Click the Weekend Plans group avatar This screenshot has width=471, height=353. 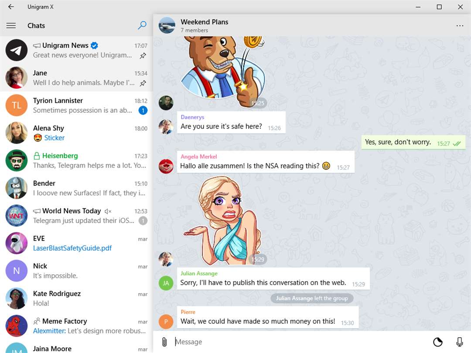pyautogui.click(x=167, y=25)
